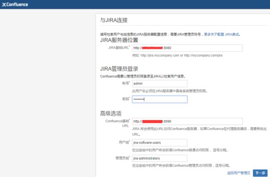Screen dimensions: 270x177
Task: Focus the JIRA基础URL input field
Action: click(x=187, y=48)
